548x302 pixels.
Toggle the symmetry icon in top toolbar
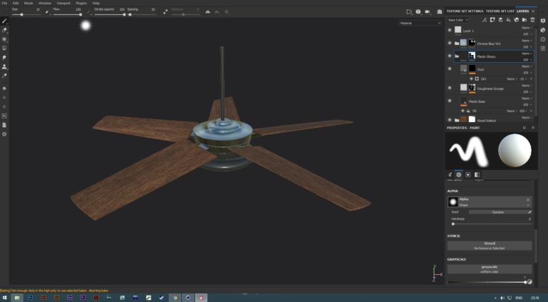pyautogui.click(x=208, y=11)
